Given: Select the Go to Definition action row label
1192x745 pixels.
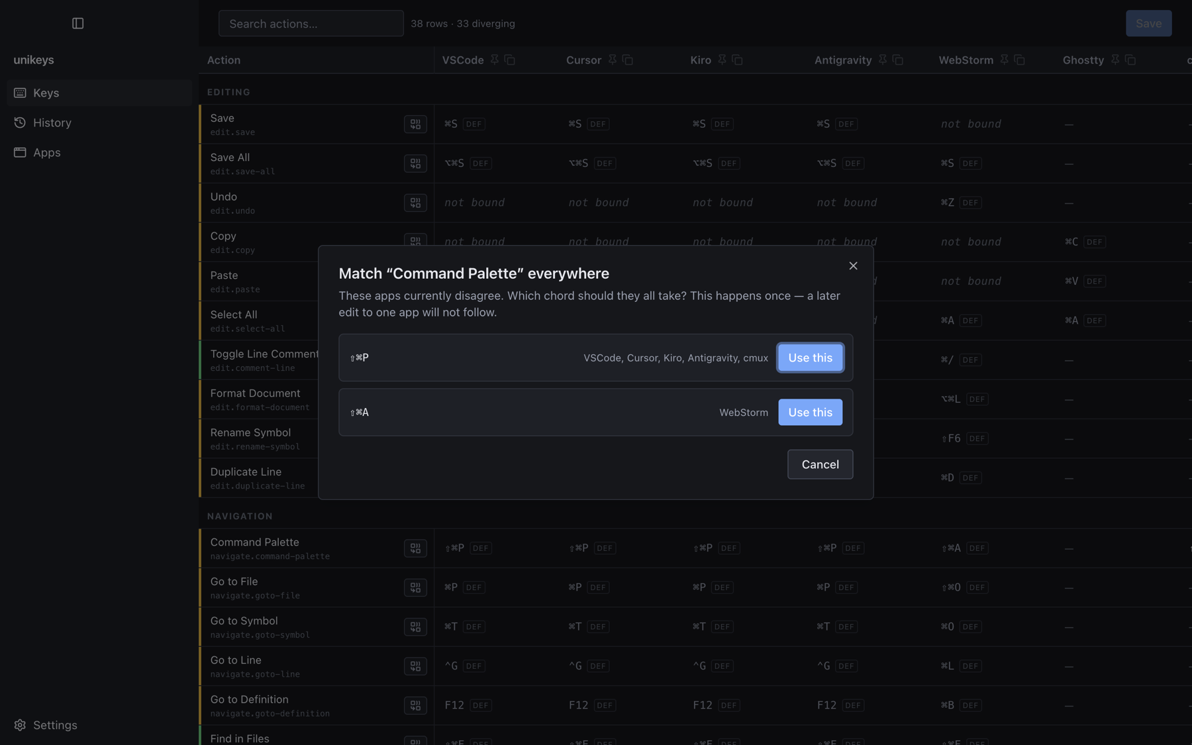Looking at the screenshot, I should click(249, 699).
